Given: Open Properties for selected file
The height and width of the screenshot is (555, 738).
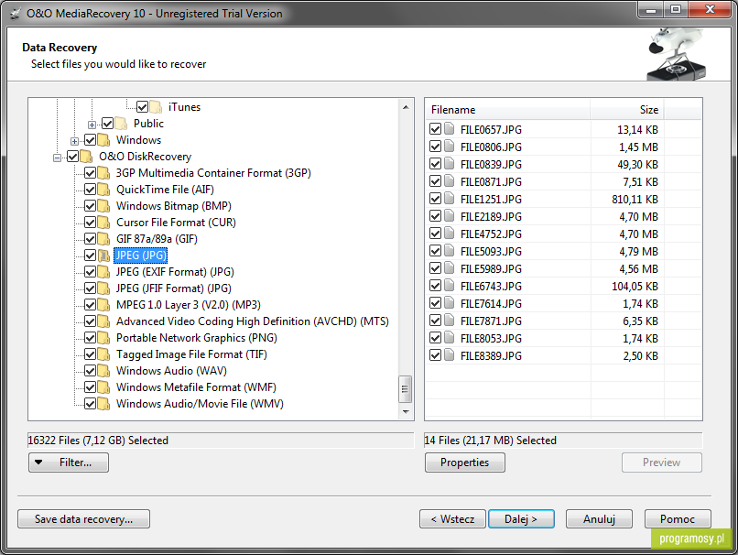Looking at the screenshot, I should coord(465,462).
